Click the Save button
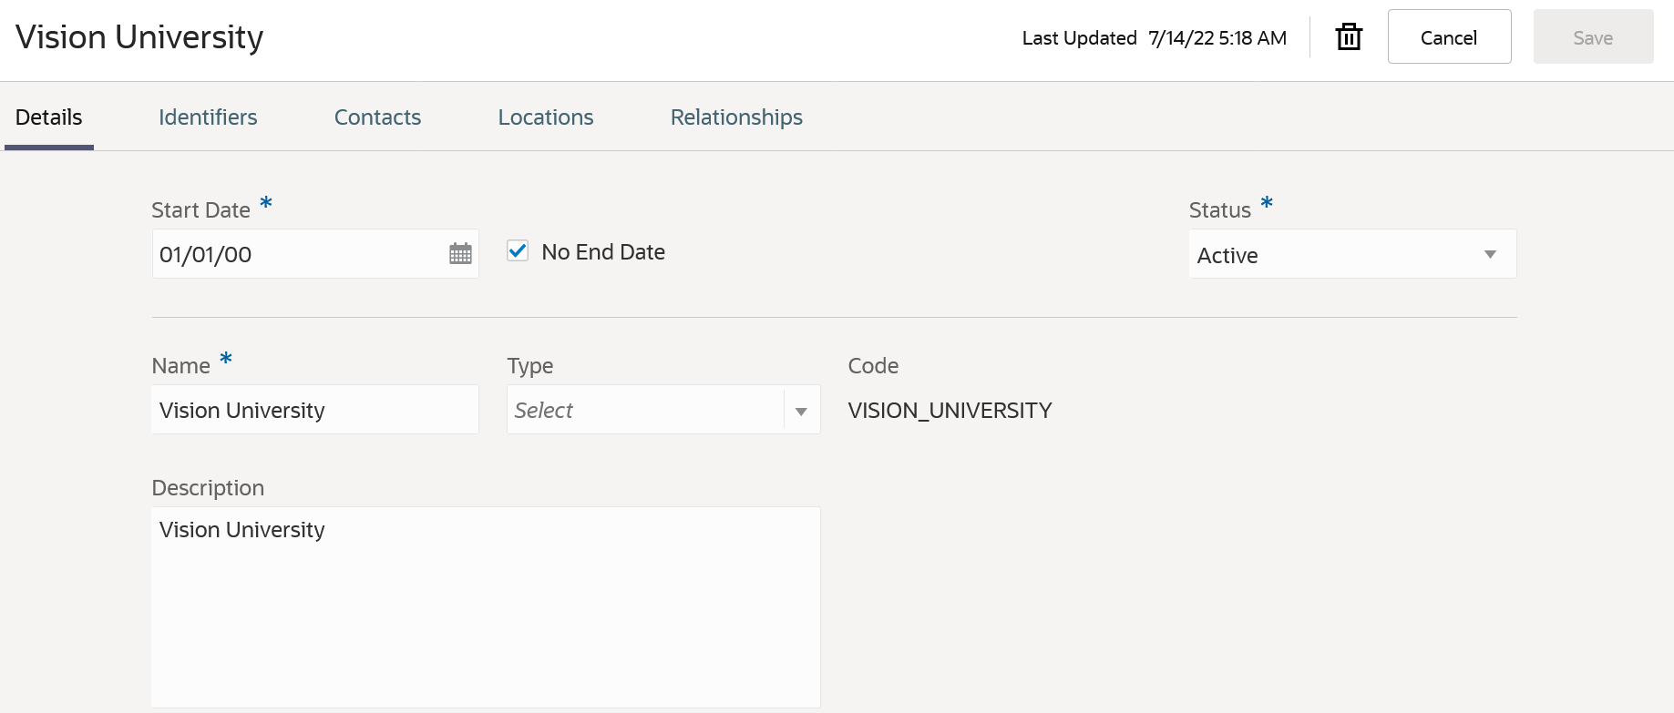Screen dimensions: 1674x713 (1593, 37)
